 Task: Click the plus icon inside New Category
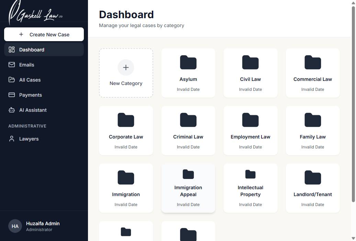point(126,68)
